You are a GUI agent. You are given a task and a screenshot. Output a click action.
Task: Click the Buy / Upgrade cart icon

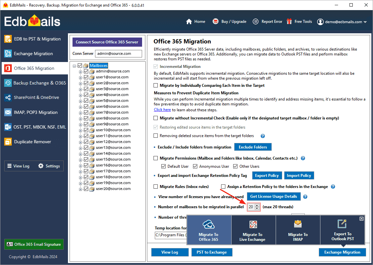click(216, 22)
